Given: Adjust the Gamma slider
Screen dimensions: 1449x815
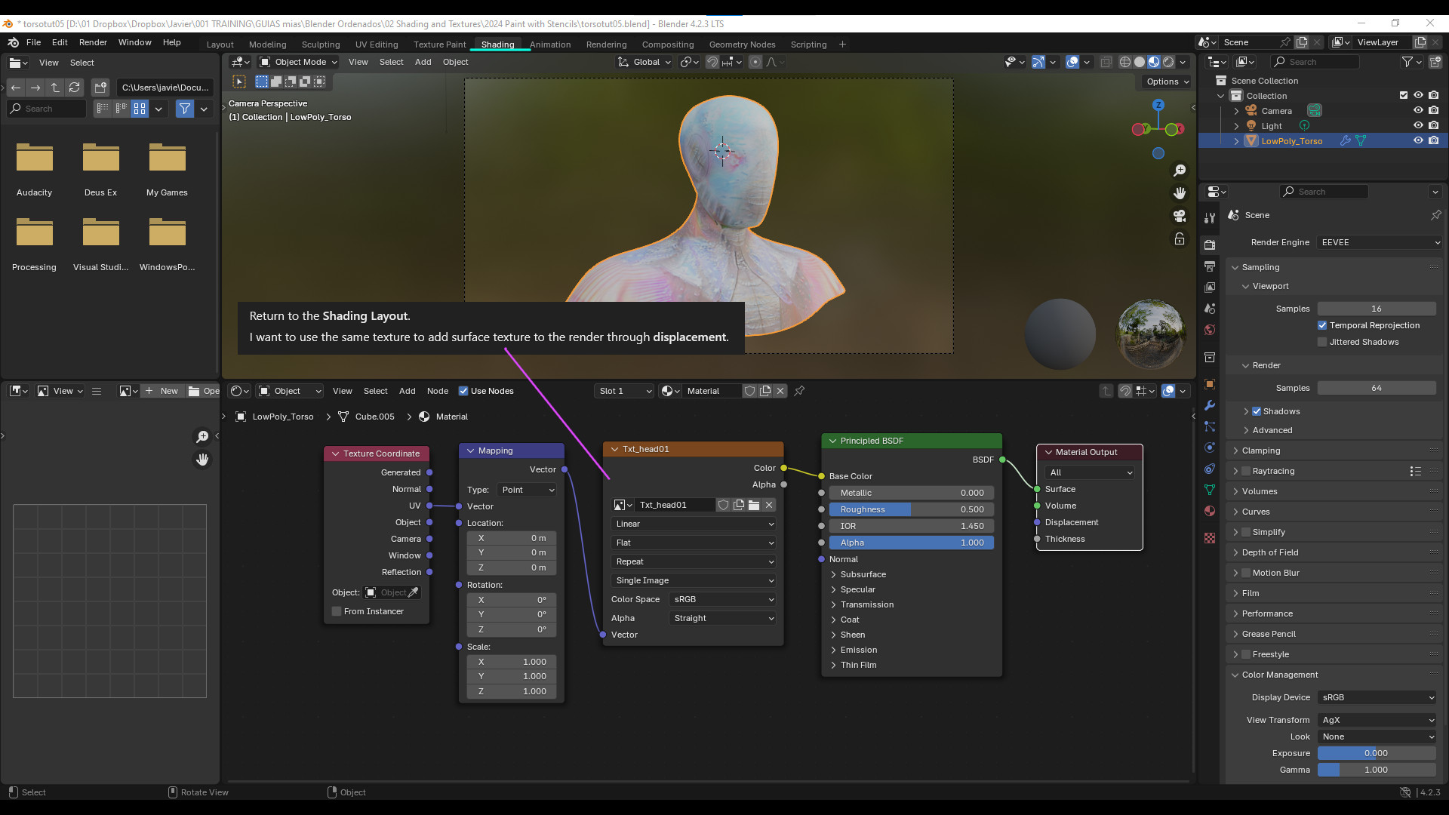Looking at the screenshot, I should 1377,770.
